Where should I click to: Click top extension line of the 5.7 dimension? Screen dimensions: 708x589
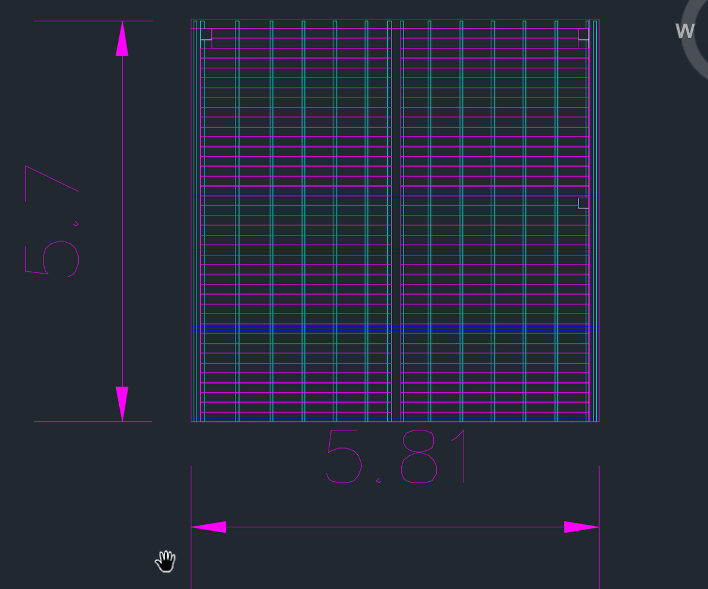click(73, 21)
